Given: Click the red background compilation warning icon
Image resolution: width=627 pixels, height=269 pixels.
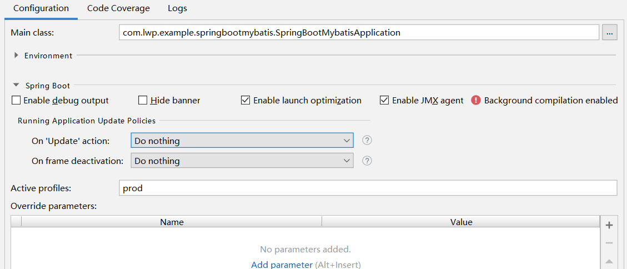Looking at the screenshot, I should 476,101.
